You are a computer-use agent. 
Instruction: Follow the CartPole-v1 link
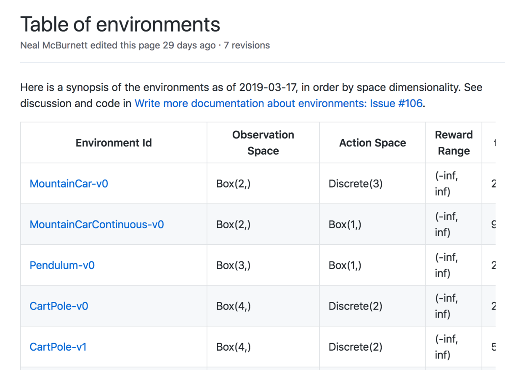click(x=58, y=347)
